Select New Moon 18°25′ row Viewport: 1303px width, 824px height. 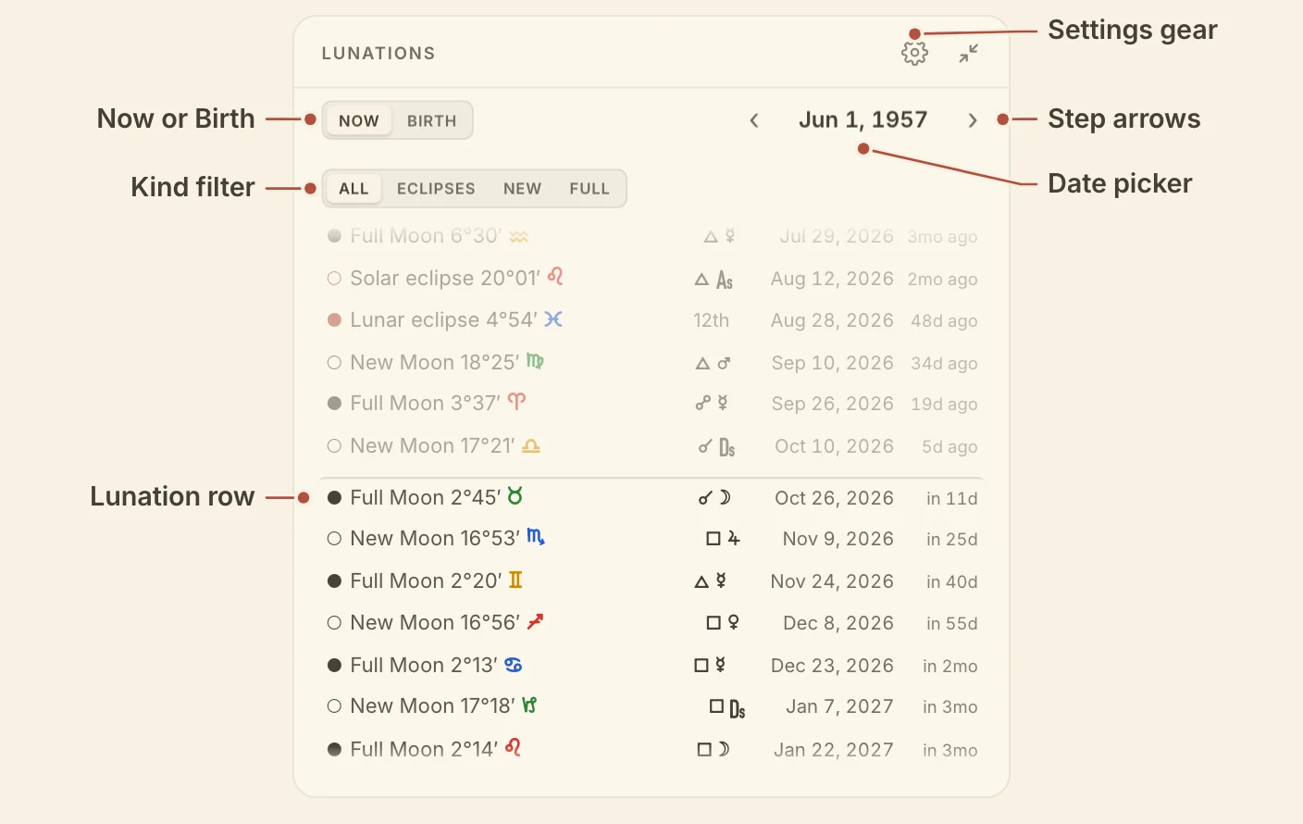[651, 363]
